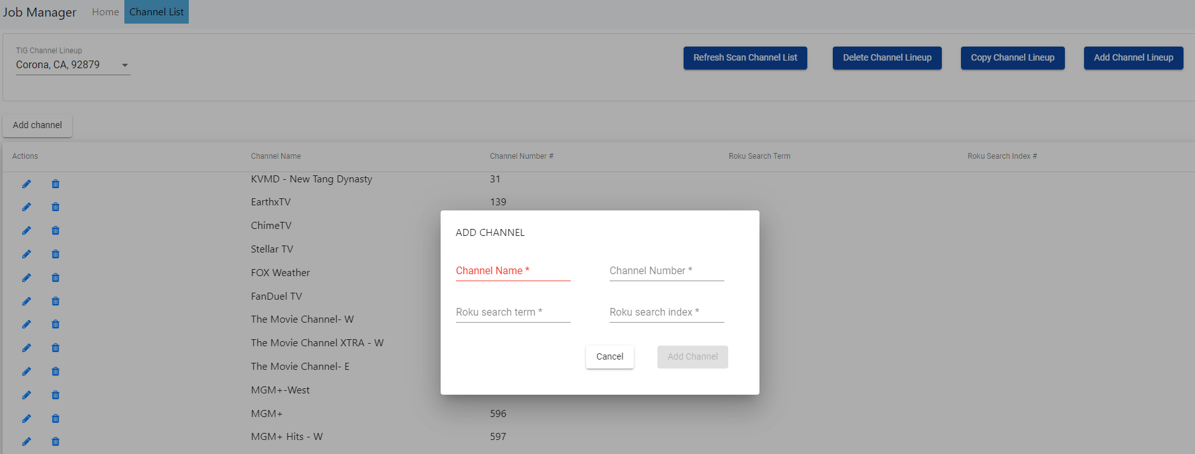
Task: Delete the ChimeTV row
Action: pyautogui.click(x=55, y=230)
